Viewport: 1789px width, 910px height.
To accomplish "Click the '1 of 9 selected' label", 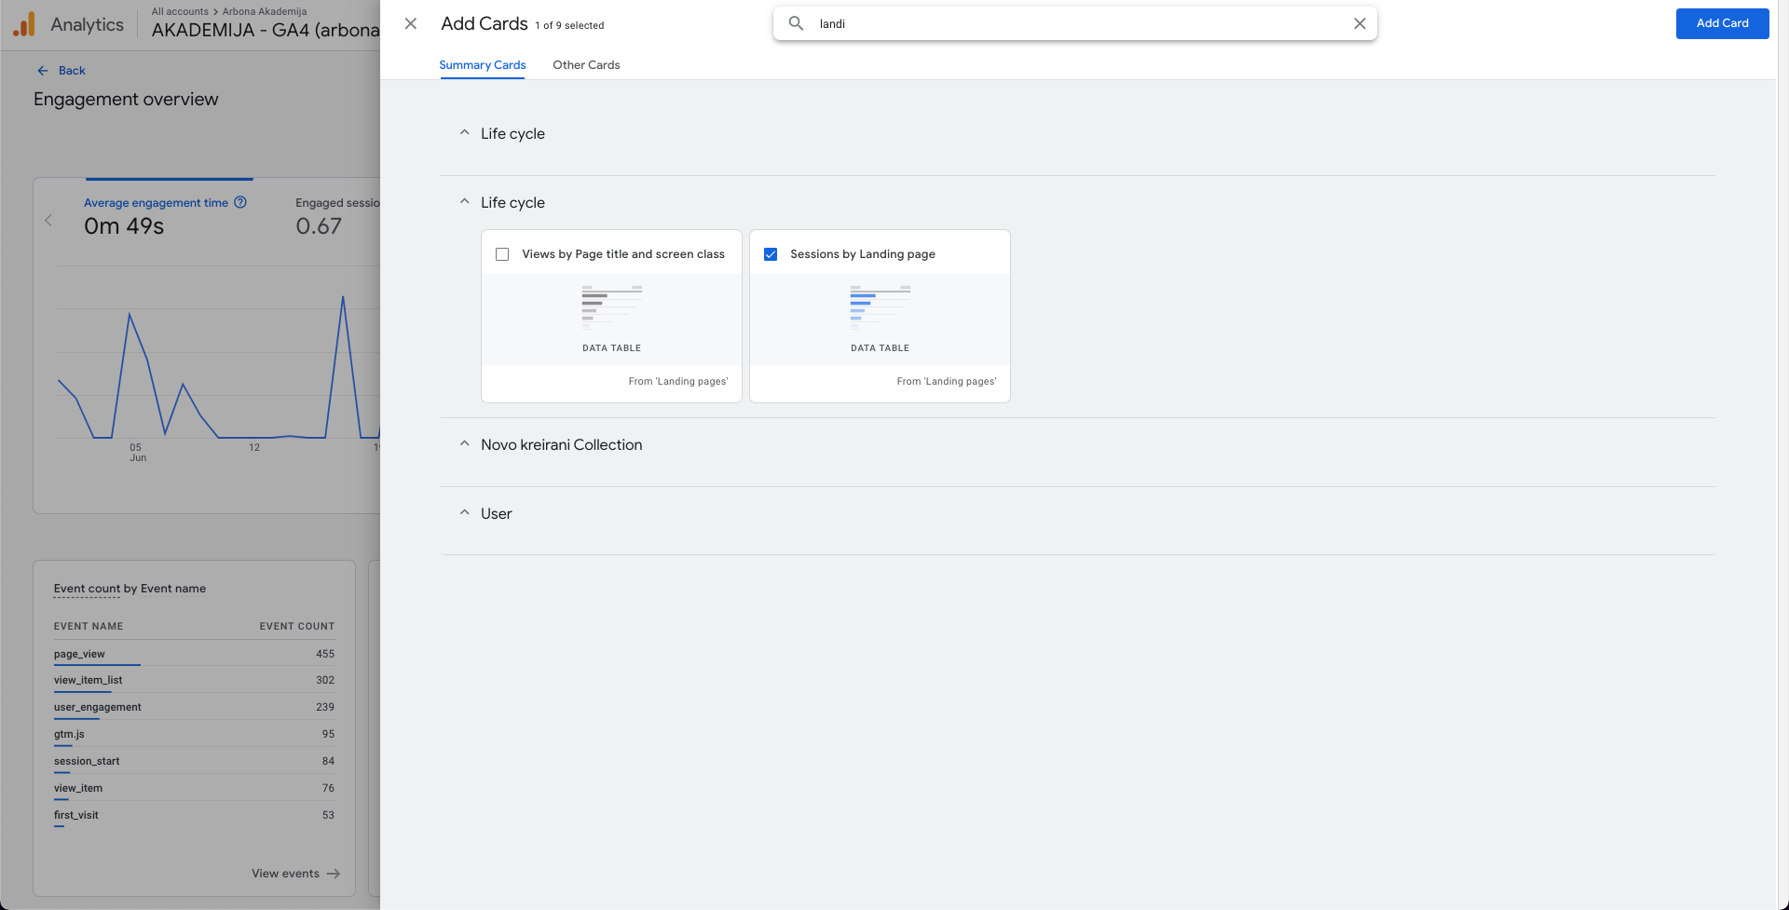I will click(569, 26).
